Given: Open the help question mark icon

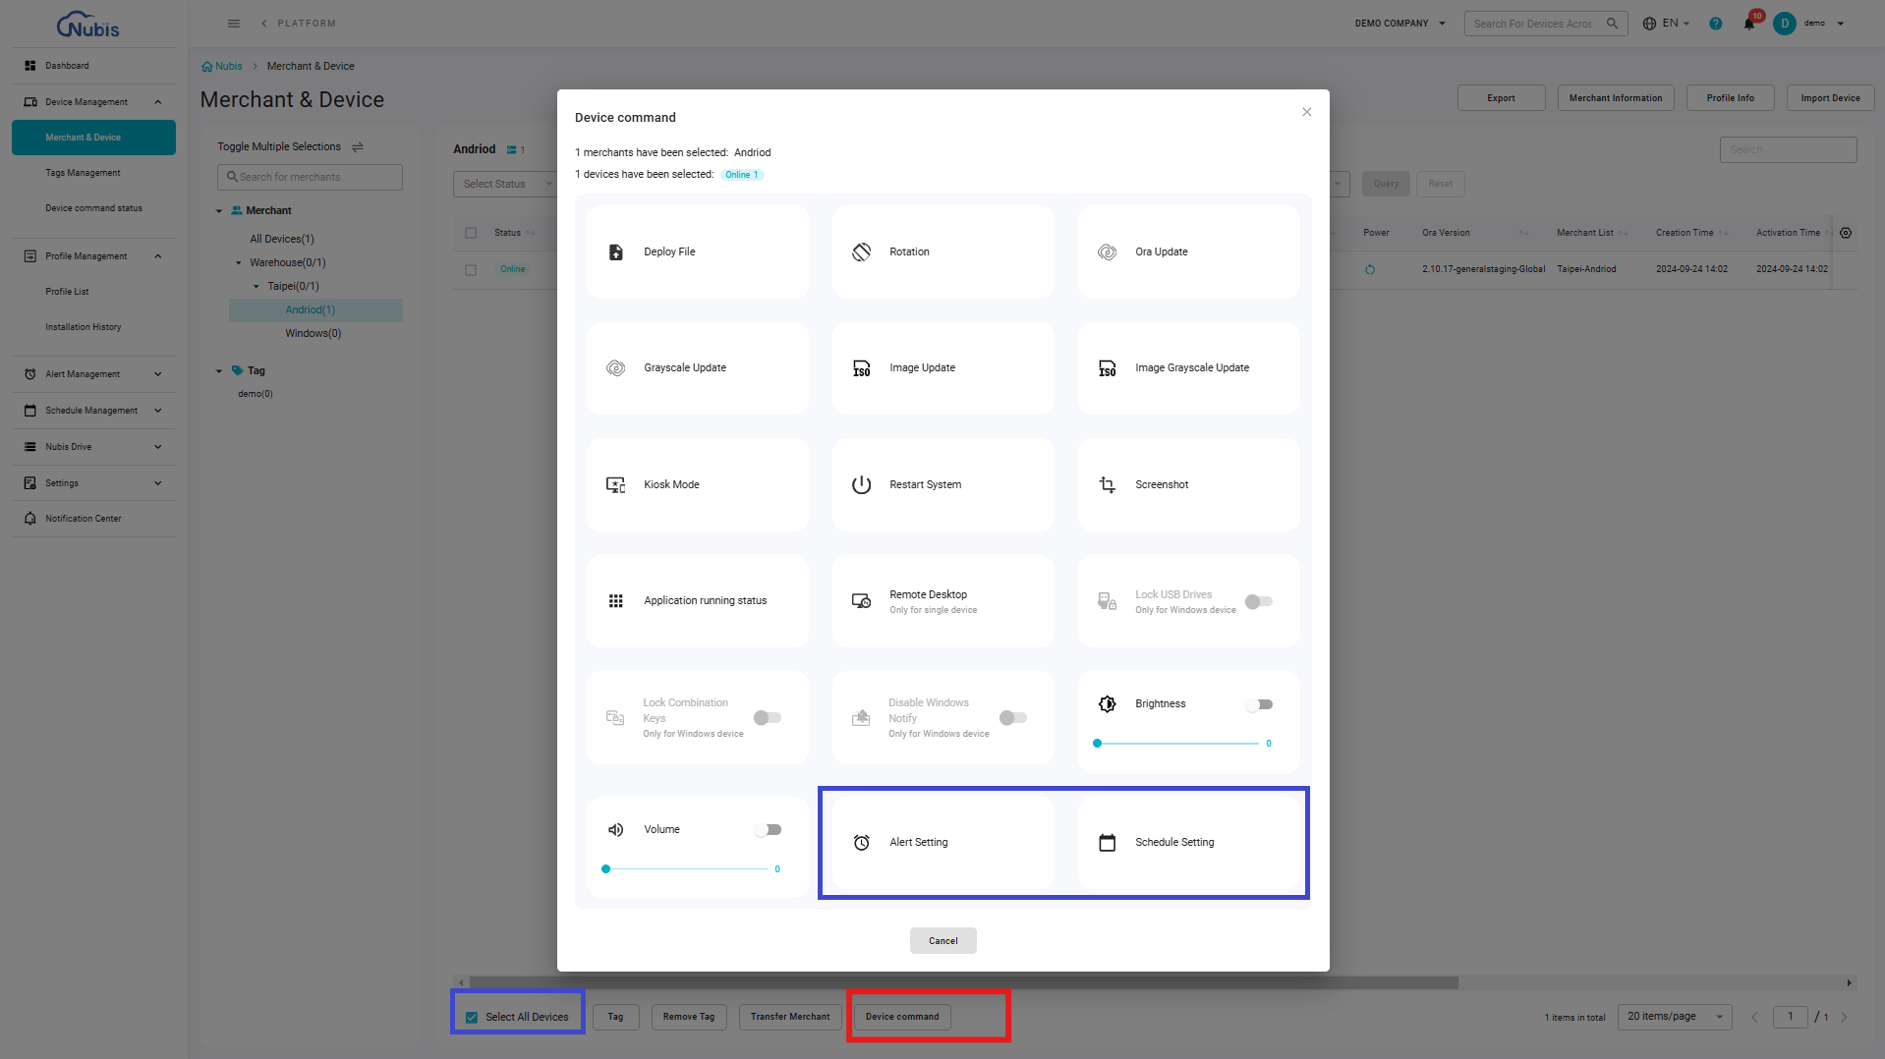Looking at the screenshot, I should coord(1715,24).
